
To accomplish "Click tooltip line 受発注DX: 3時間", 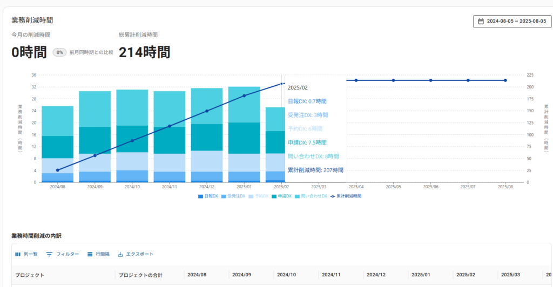I will click(308, 115).
